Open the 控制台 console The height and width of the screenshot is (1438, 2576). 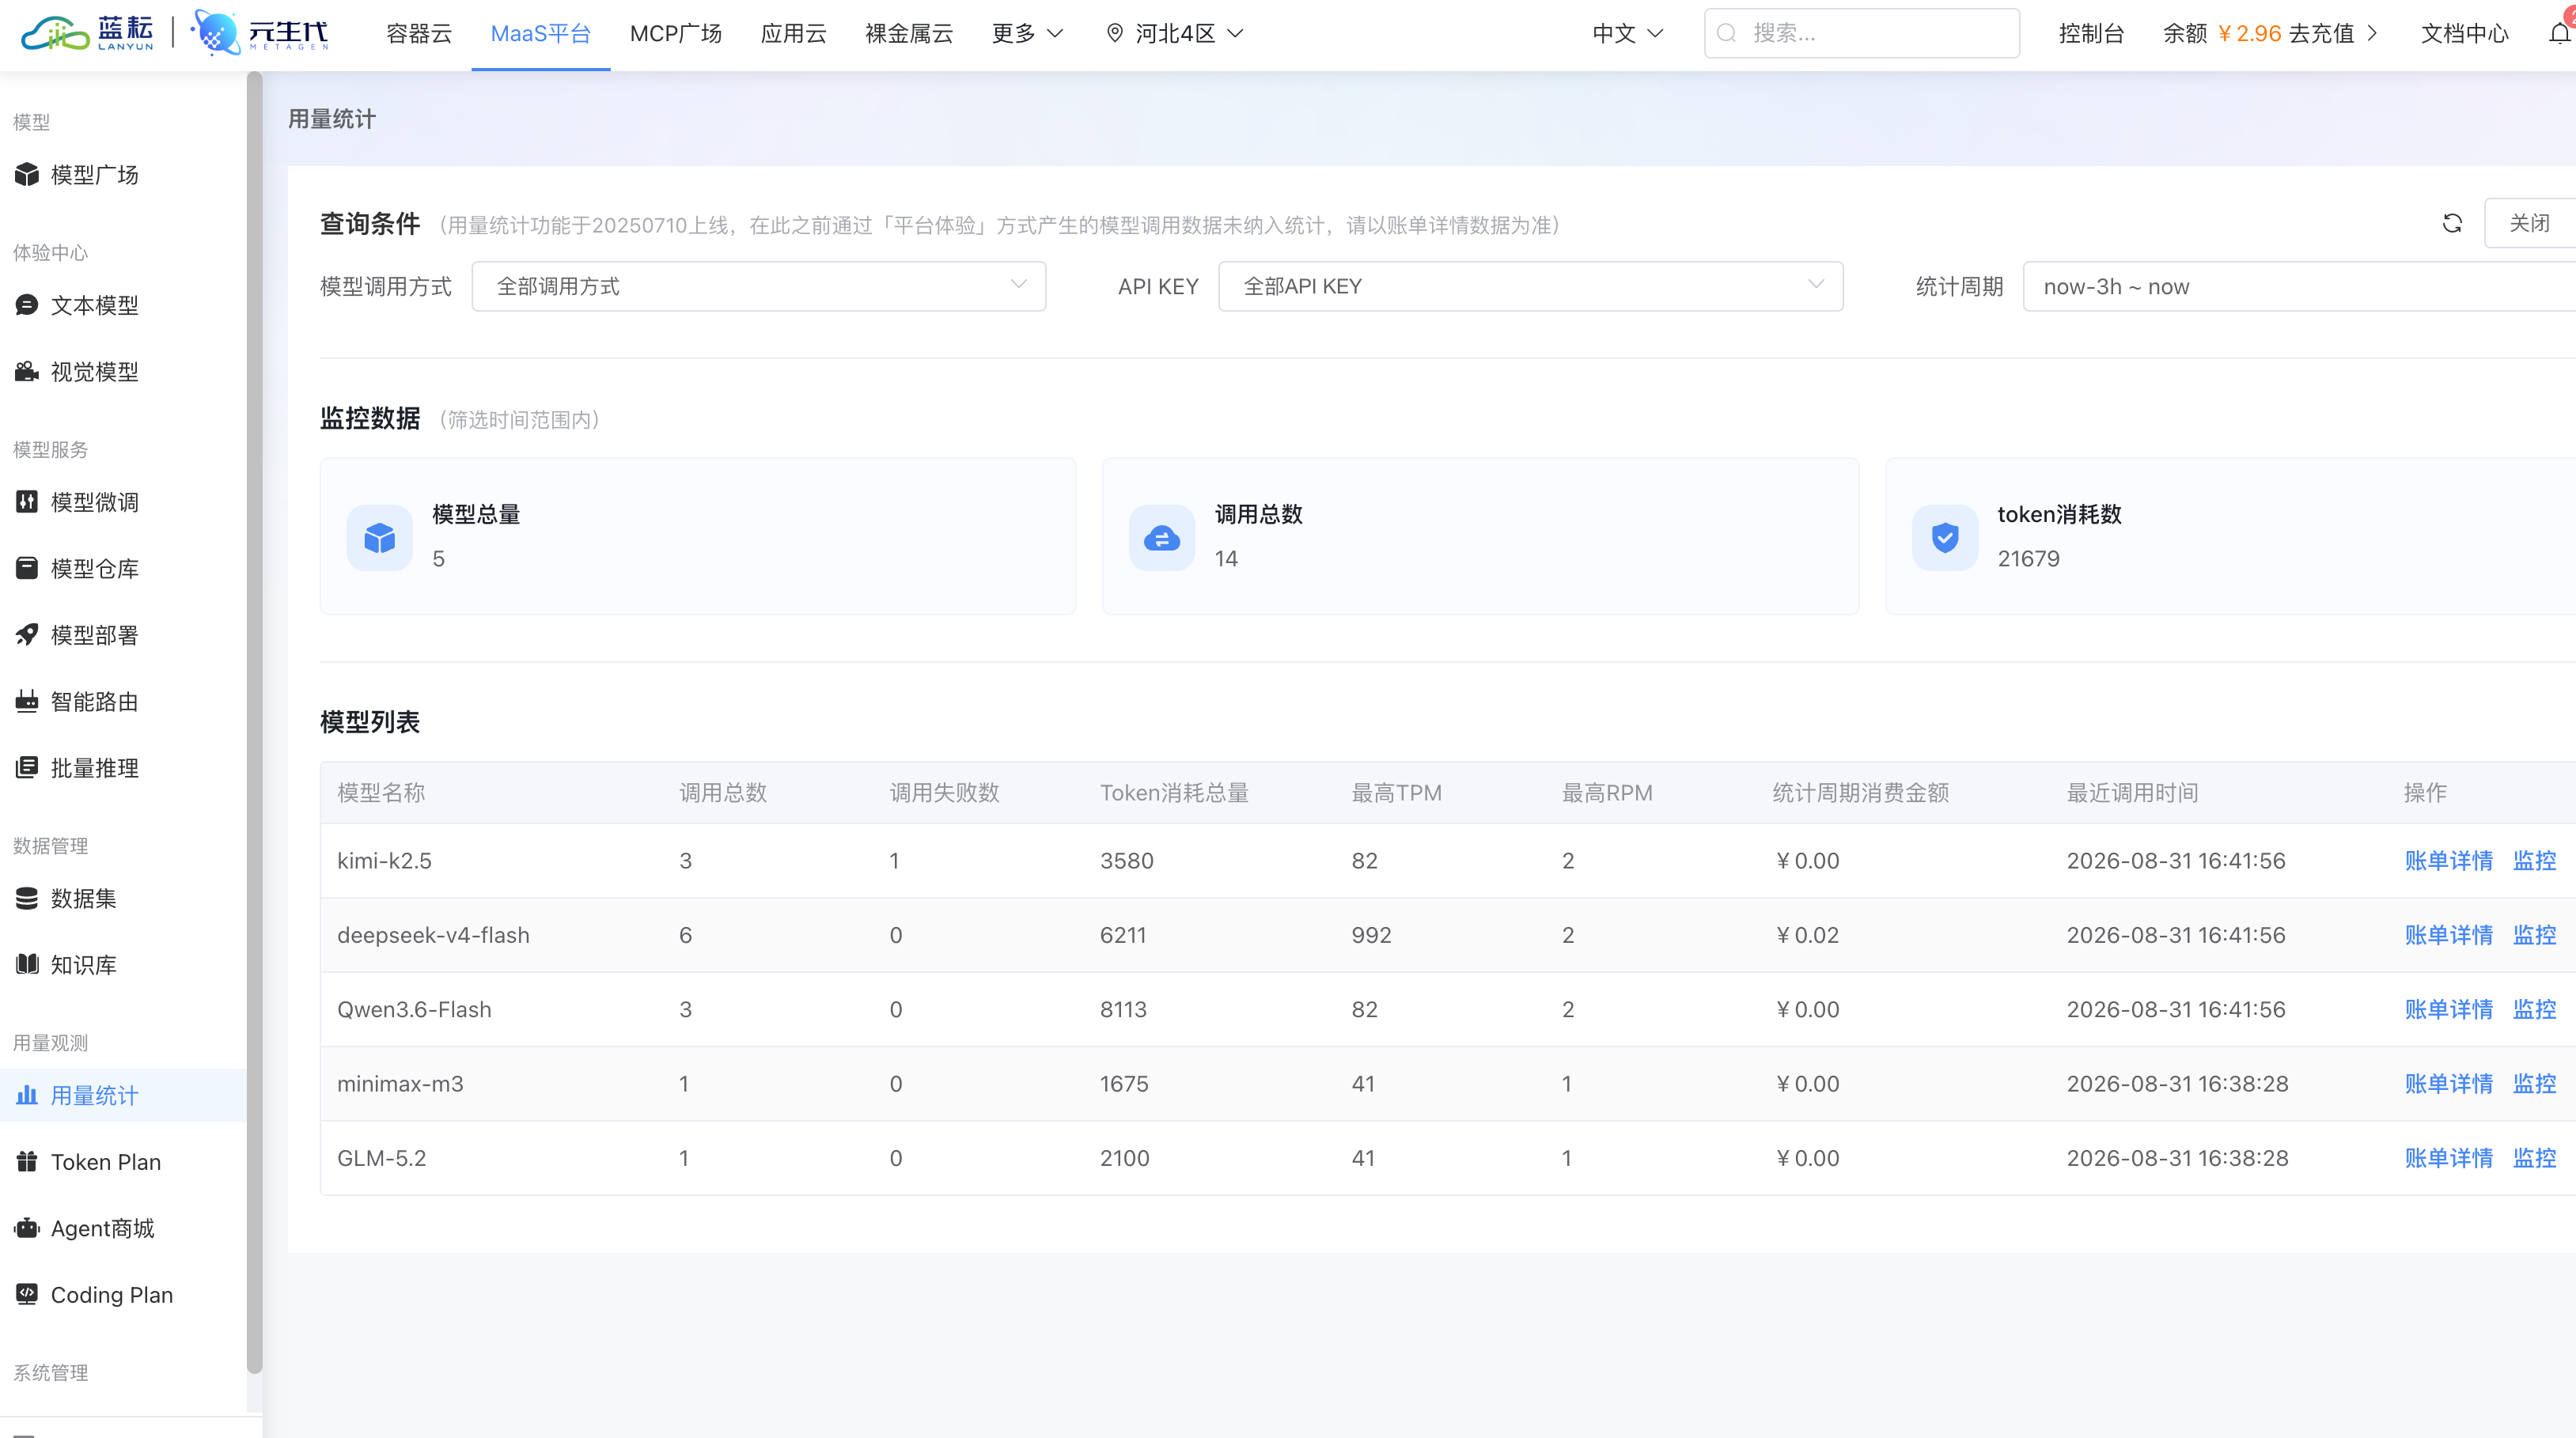point(2091,33)
